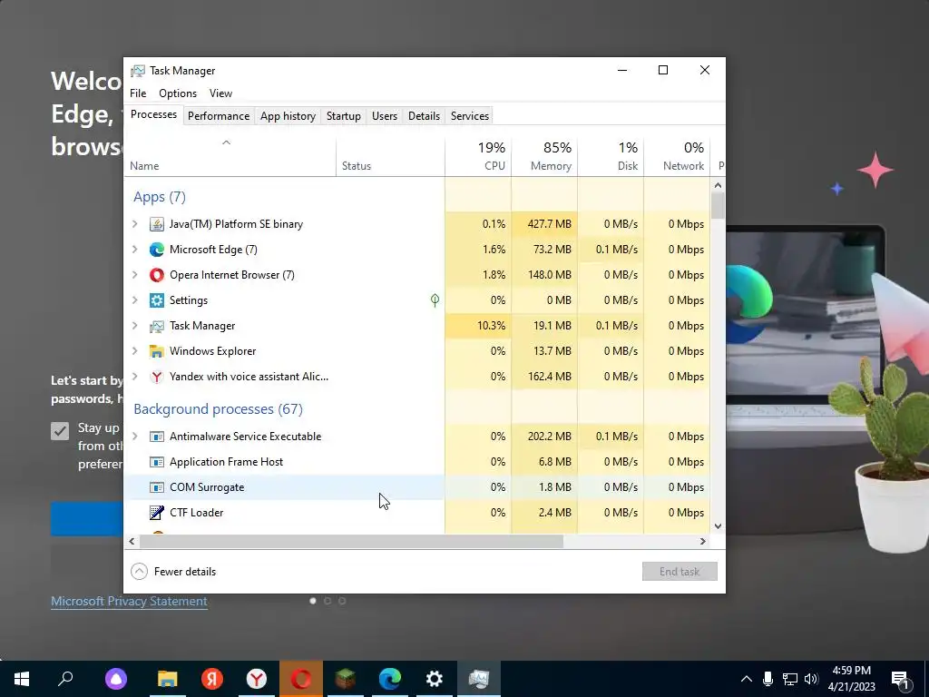Sort by the Network column header
This screenshot has width=929, height=697.
[677, 157]
